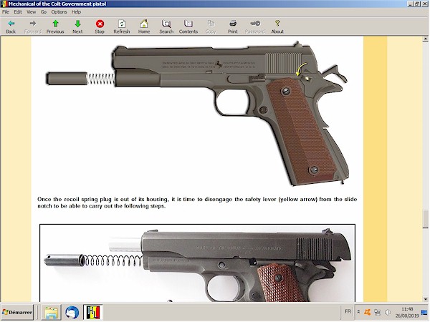Click the greyed Copy toolbar icon
This screenshot has width=430, height=322.
click(x=211, y=27)
